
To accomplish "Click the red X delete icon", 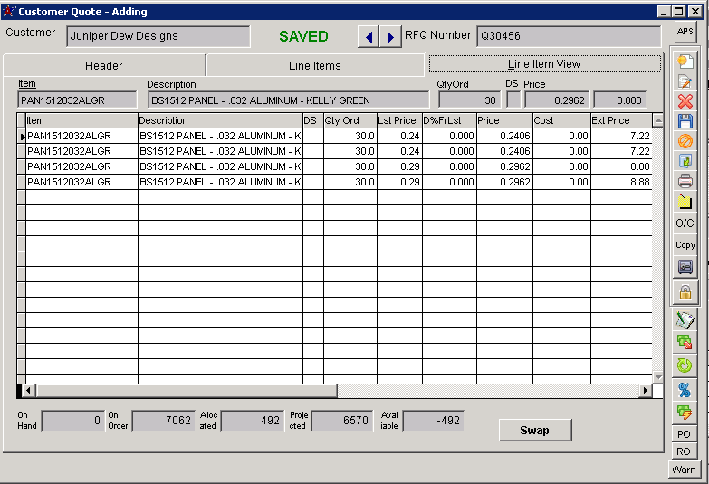I will pos(685,101).
